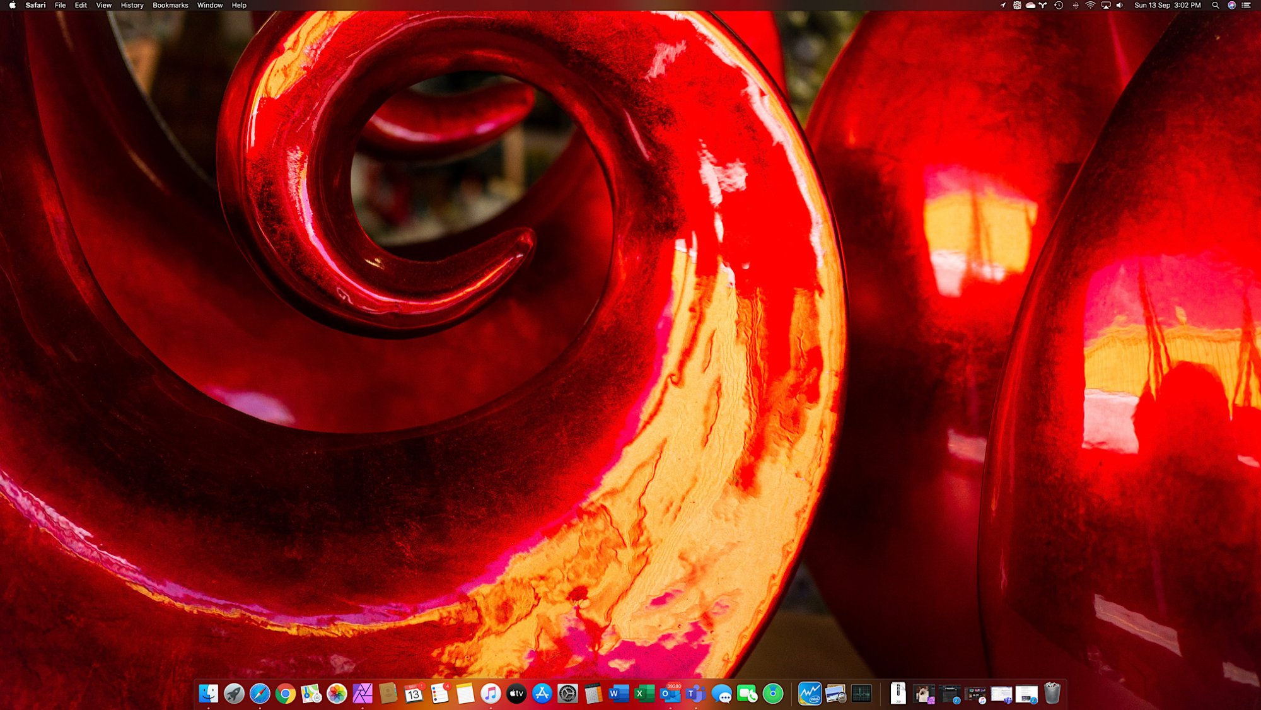
Task: Open the volume control in menu bar
Action: [1120, 5]
